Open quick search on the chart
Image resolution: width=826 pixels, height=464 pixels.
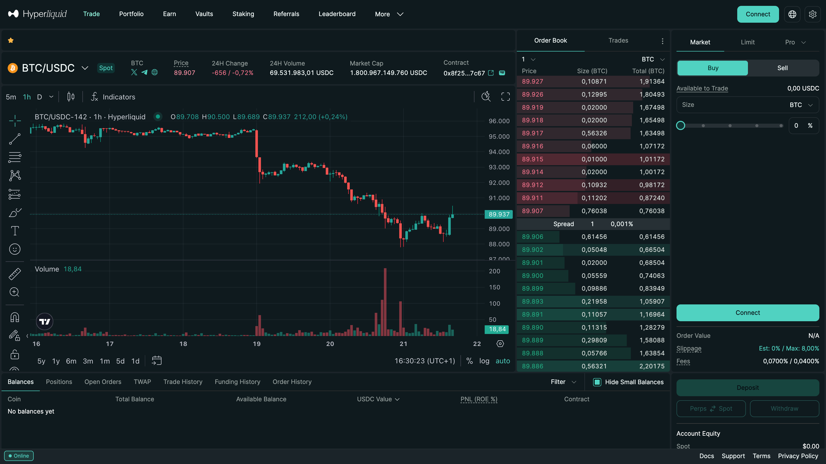pos(486,96)
